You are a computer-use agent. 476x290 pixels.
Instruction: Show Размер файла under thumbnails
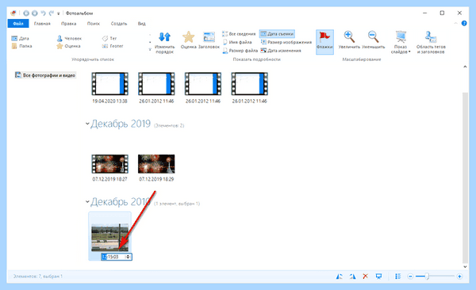click(240, 51)
